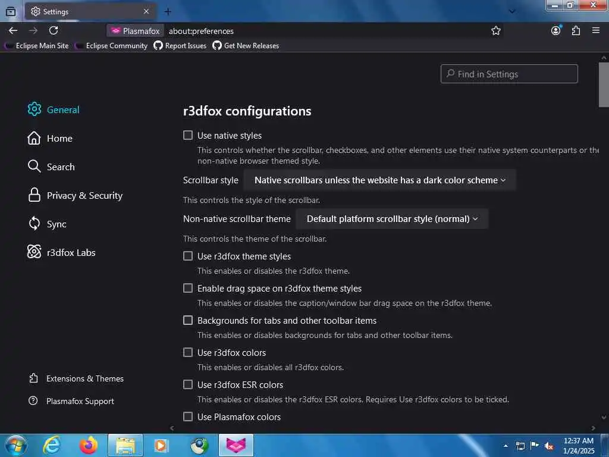The width and height of the screenshot is (609, 457).
Task: Open a new tab with plus button
Action: tap(168, 12)
